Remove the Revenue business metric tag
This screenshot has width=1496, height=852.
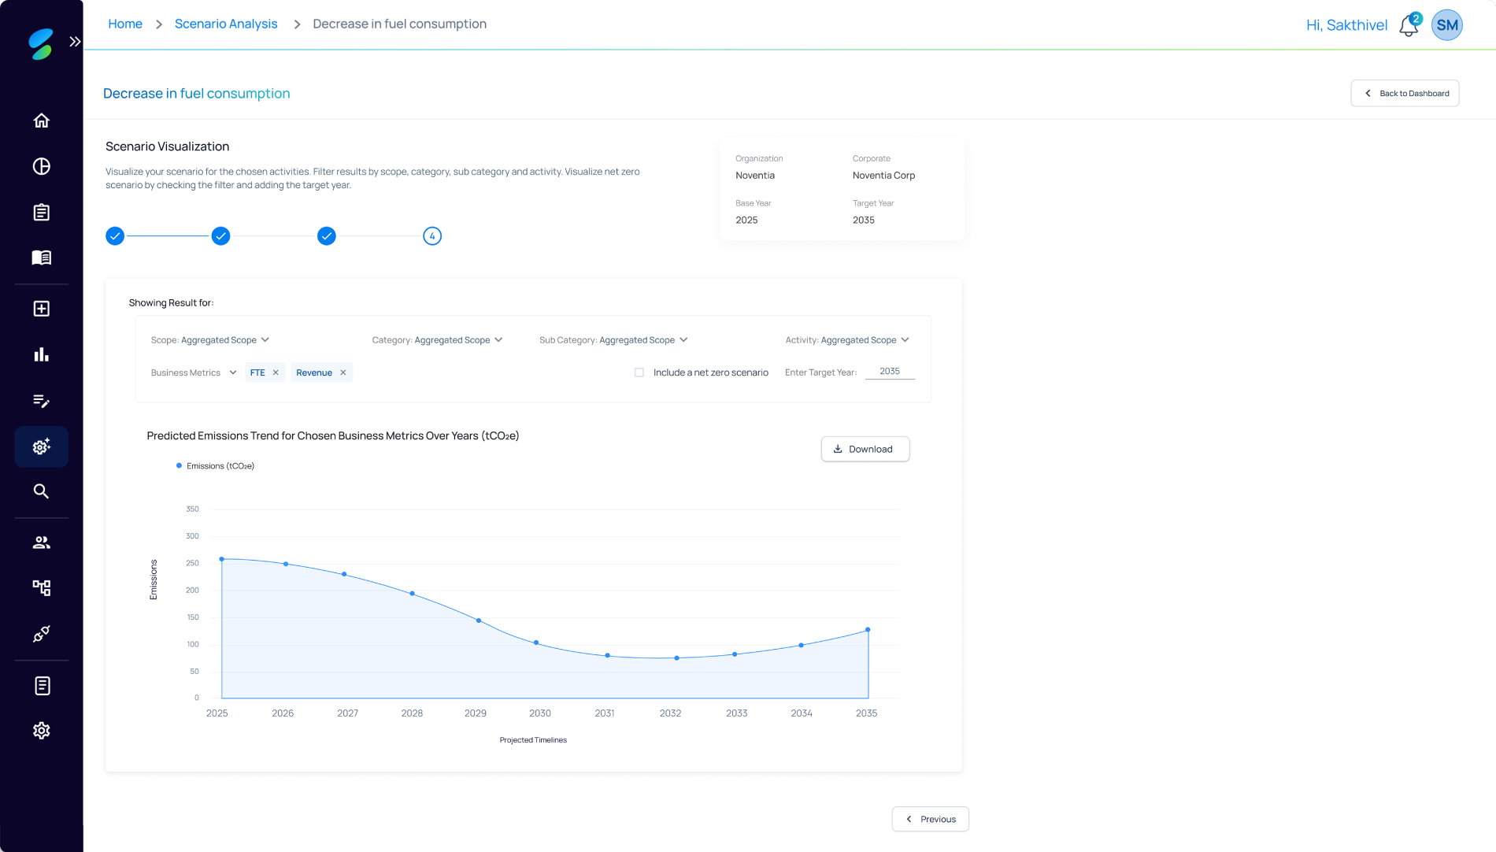(x=343, y=372)
